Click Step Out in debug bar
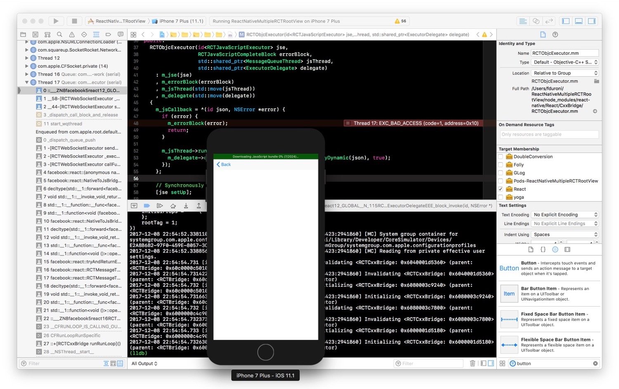The width and height of the screenshot is (619, 389). point(198,206)
